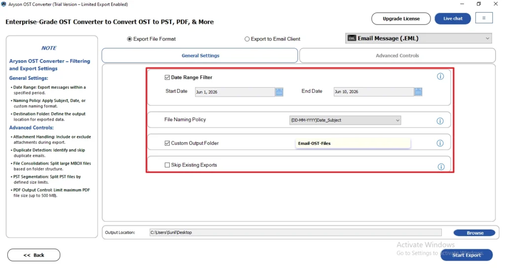This screenshot has height=269, width=505.
Task: Go back with the << Back button
Action: [34, 255]
